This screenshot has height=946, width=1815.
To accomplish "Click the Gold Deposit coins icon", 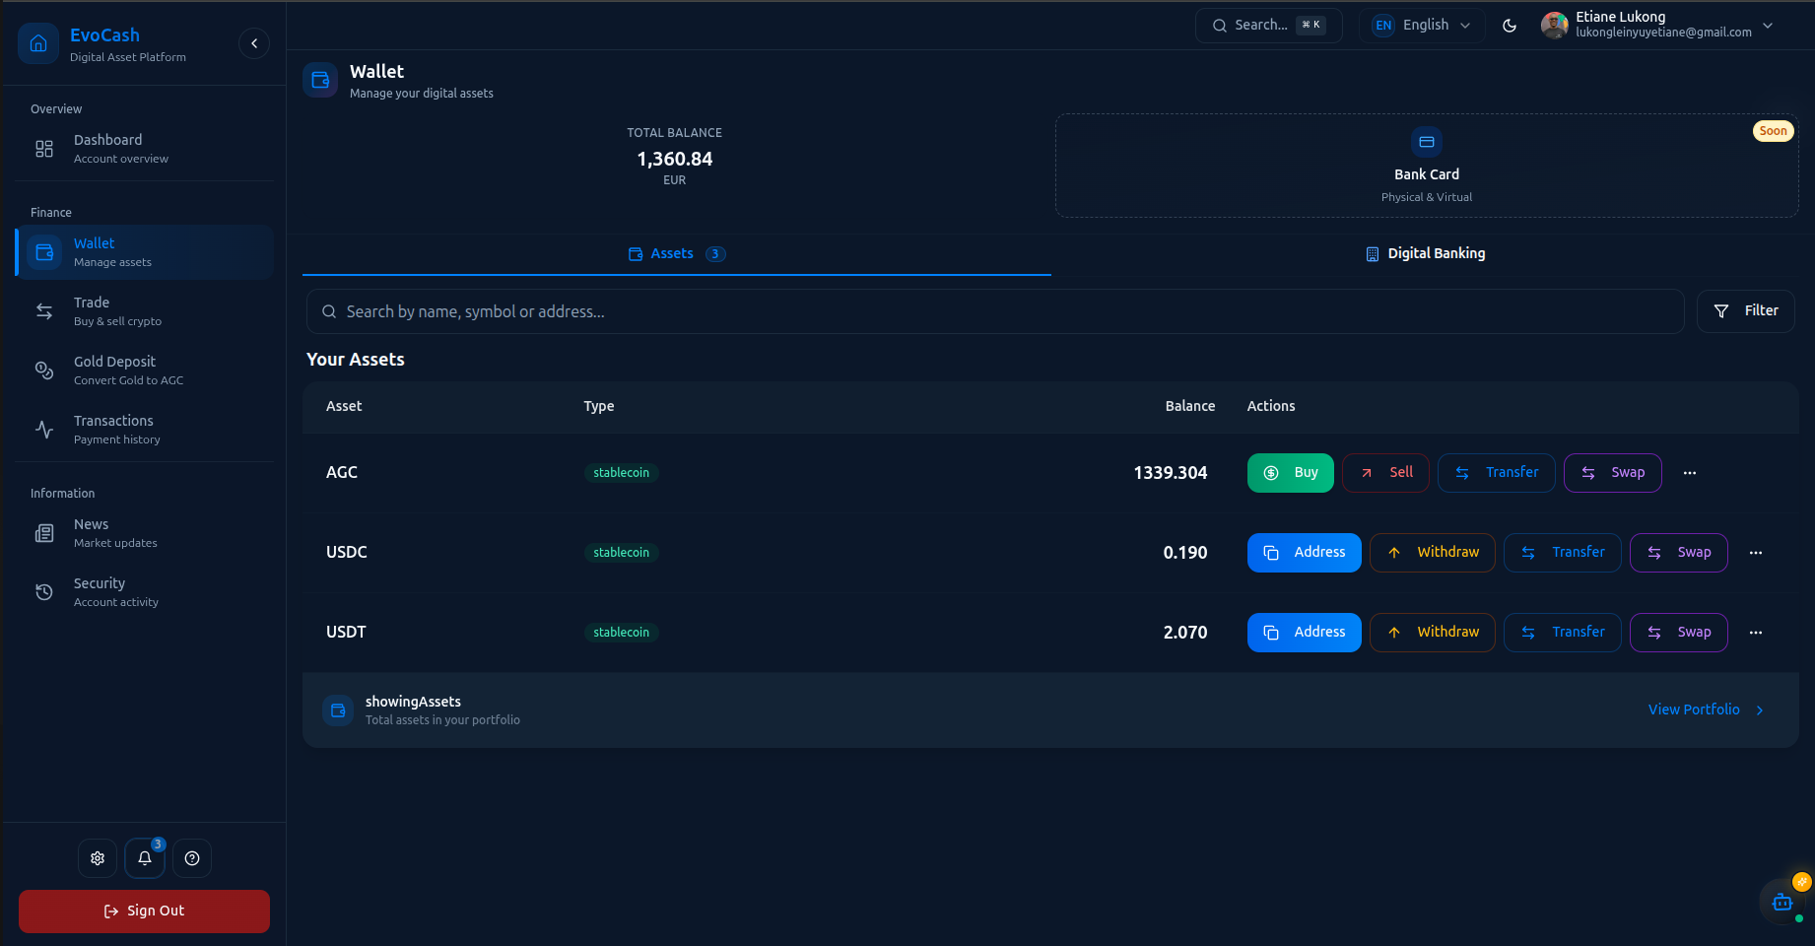I will (43, 370).
